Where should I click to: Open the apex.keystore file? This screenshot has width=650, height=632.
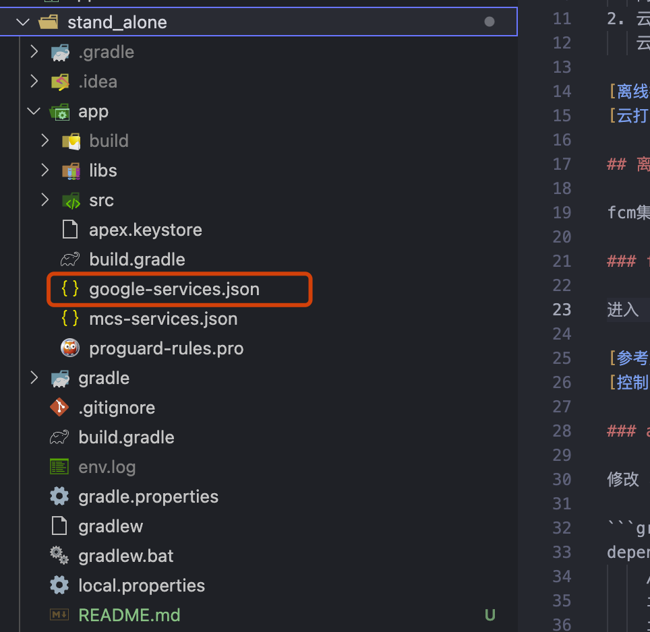coord(145,230)
